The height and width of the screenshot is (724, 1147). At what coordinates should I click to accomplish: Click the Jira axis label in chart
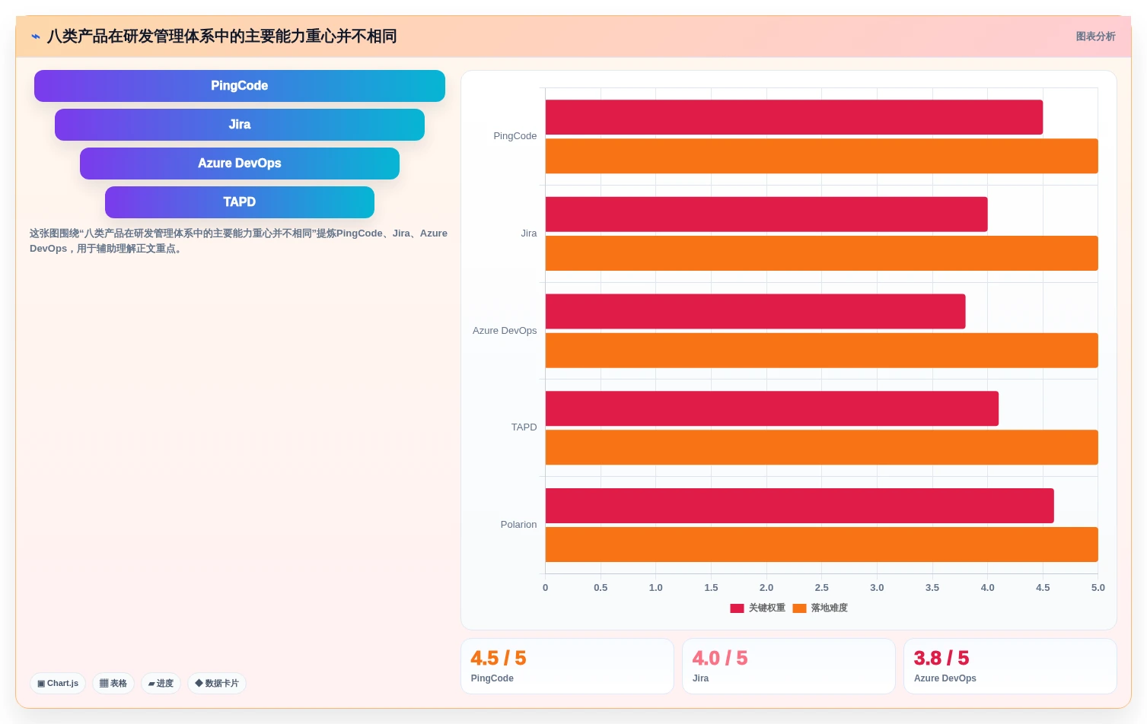click(x=529, y=233)
